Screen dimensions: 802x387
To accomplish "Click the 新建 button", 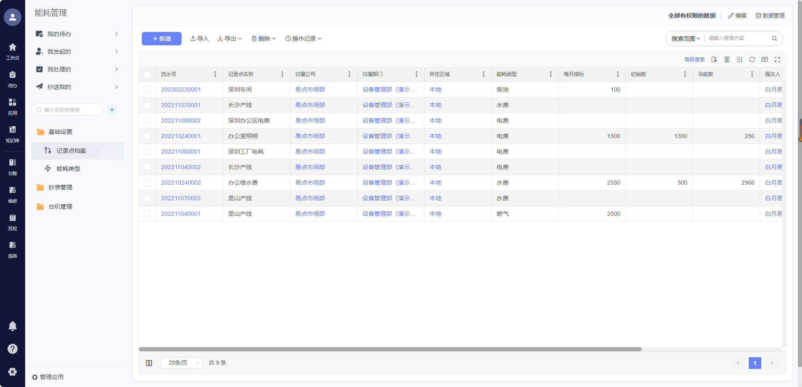I will click(x=161, y=39).
